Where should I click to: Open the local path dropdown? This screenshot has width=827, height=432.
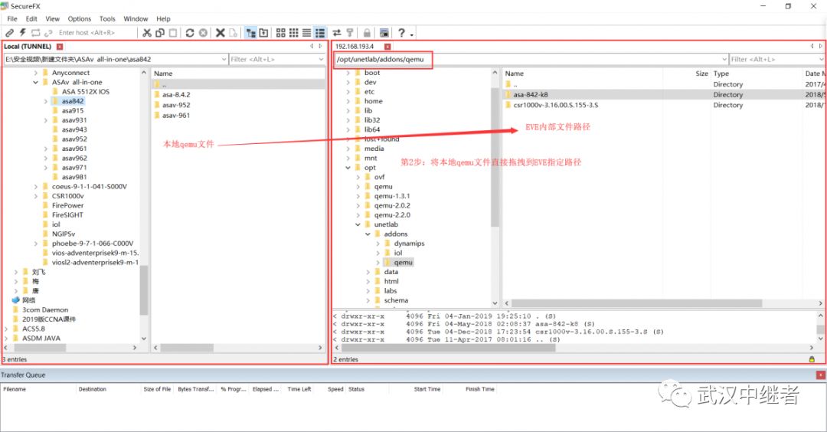pos(224,59)
